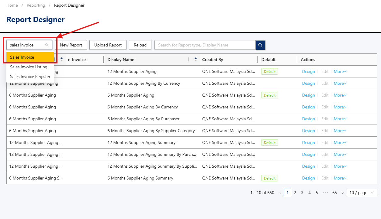Image resolution: width=381 pixels, height=219 pixels.
Task: Click the blue search magnifier button
Action: (261, 45)
